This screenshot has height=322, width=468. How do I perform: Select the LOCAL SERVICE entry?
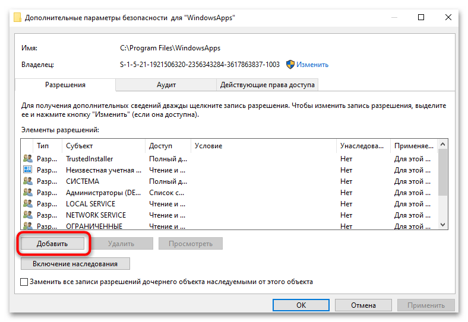click(x=229, y=204)
